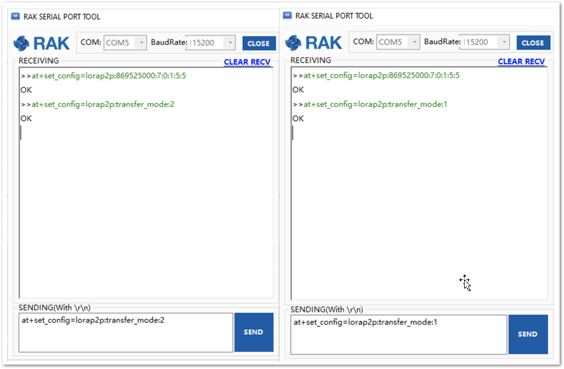Click the CLOSE port button in right window
The image size is (564, 369).
tap(533, 42)
